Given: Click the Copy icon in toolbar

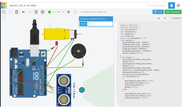Looking at the screenshot, I should (x=4, y=12).
